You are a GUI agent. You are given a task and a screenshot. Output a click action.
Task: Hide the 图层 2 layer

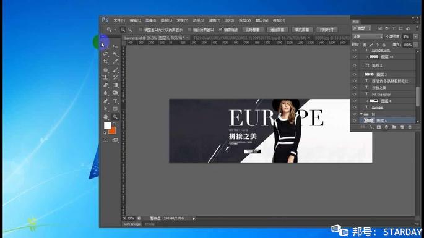(355, 74)
